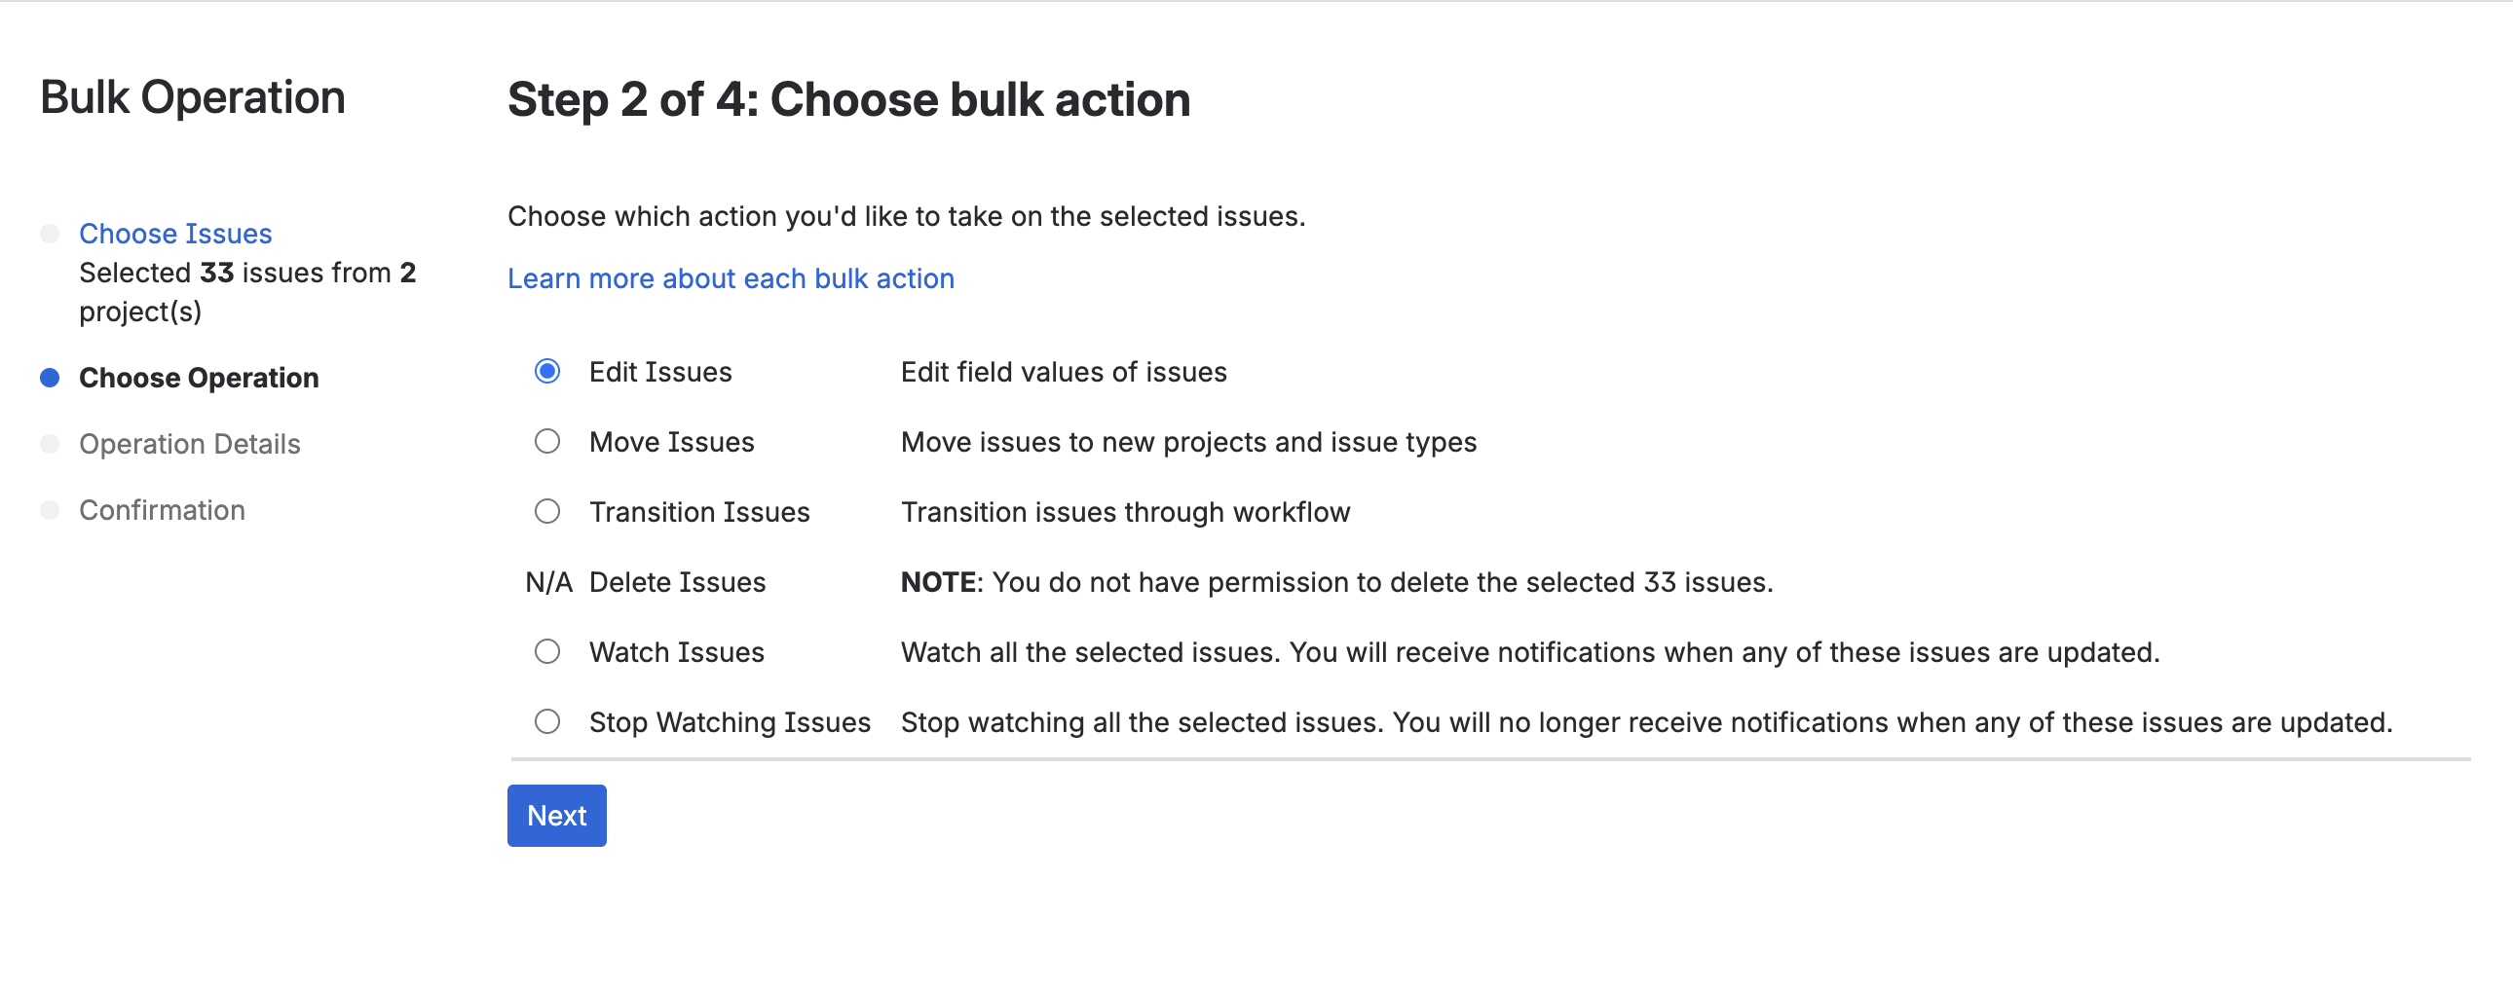Click the Delete Issues option label
This screenshot has height=989, width=2513.
click(677, 582)
